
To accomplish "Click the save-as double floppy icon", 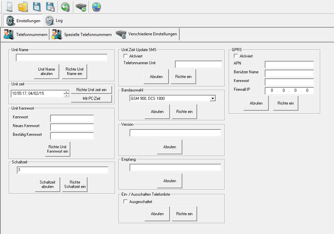I will pyautogui.click(x=50, y=7).
